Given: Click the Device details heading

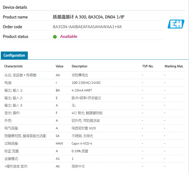Looking at the screenshot, I should point(15,7).
